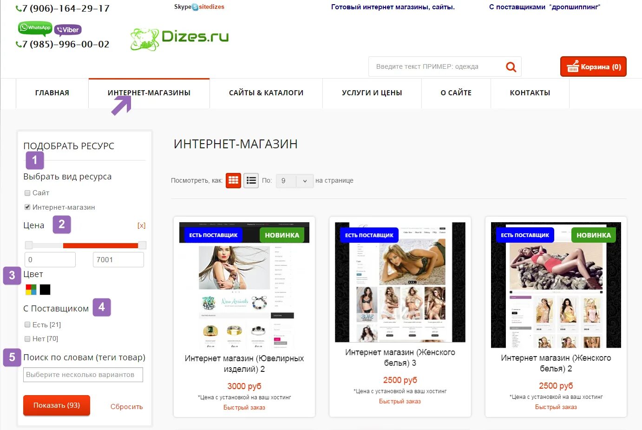642x430 pixels.
Task: Switch to grid view layout
Action: [x=234, y=180]
